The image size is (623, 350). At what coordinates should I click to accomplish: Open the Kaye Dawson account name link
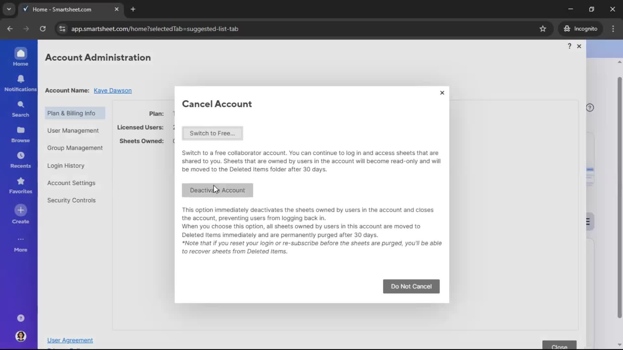coord(113,90)
